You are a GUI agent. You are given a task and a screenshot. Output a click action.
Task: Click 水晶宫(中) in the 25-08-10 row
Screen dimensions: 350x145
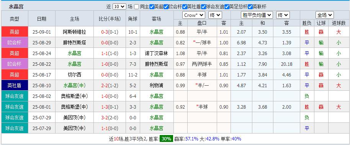click(75, 85)
